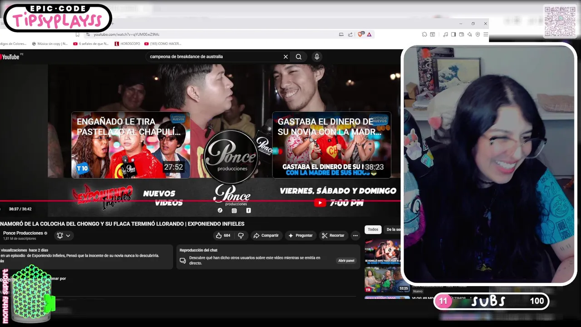Viewport: 581px width, 327px height.
Task: Click the share page icon in address bar
Action: [x=350, y=35]
